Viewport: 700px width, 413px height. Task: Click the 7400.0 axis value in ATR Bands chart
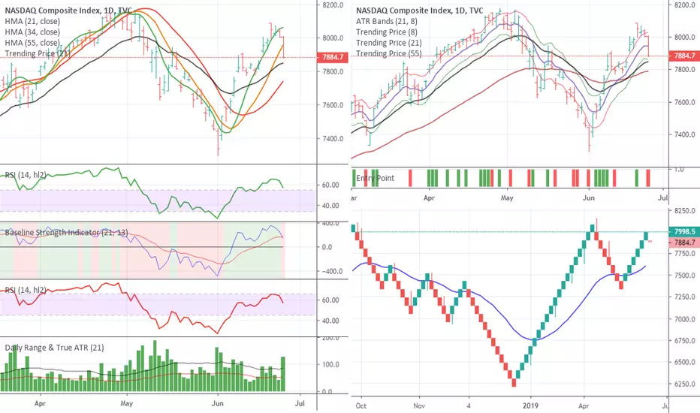click(684, 134)
